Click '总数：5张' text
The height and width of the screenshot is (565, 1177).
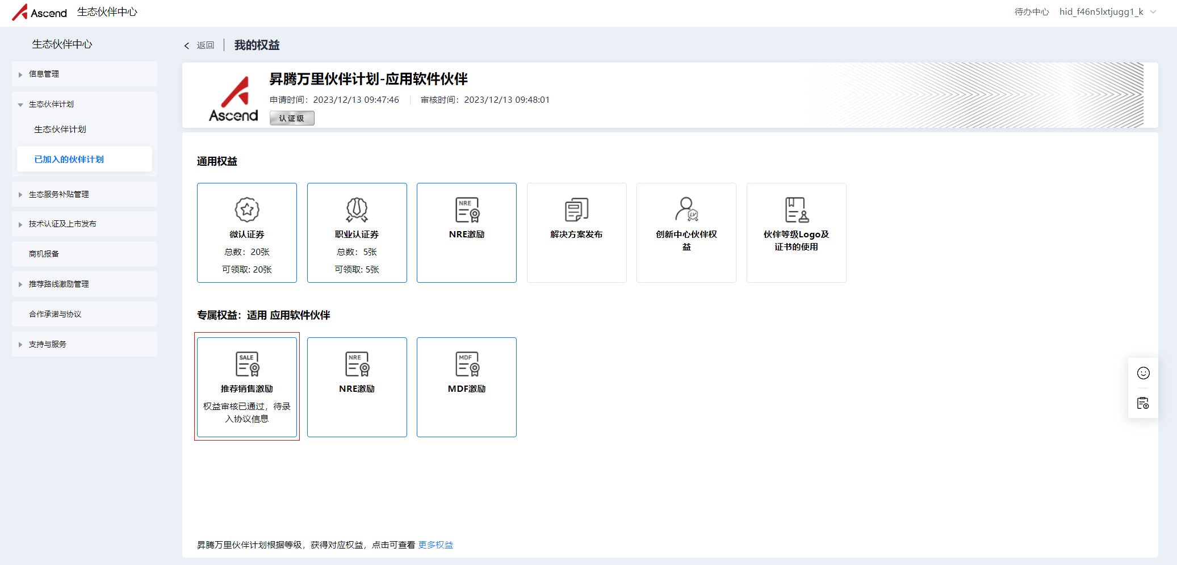point(357,252)
